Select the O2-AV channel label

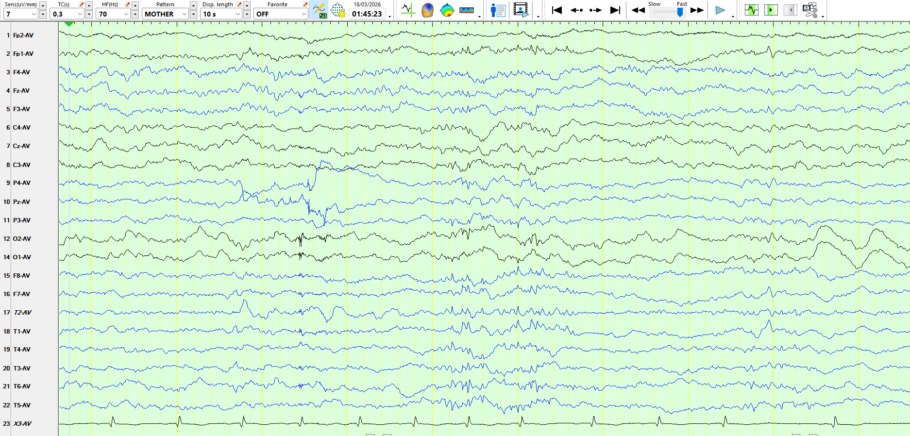(x=22, y=239)
